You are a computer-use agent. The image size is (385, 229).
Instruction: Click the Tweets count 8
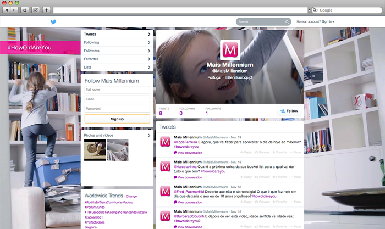[161, 113]
